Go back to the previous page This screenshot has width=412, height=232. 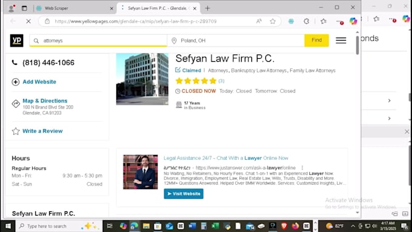pyautogui.click(x=13, y=21)
